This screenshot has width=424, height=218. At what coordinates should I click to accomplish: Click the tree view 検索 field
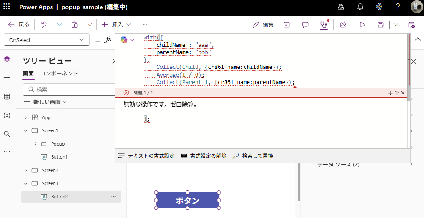click(x=69, y=89)
